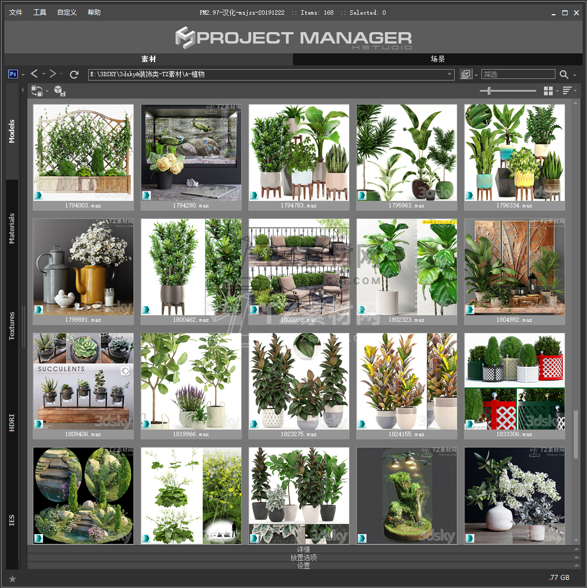Viewport: 587px width, 588px height.
Task: Open the filter options dropdown arrow
Action: click(x=476, y=75)
